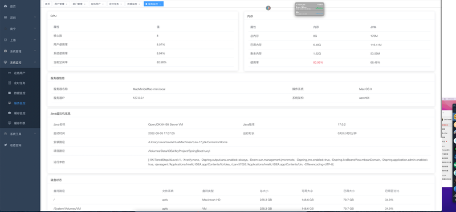
Task: Click the 127.0.0.1 server IP value
Action: coord(139,98)
